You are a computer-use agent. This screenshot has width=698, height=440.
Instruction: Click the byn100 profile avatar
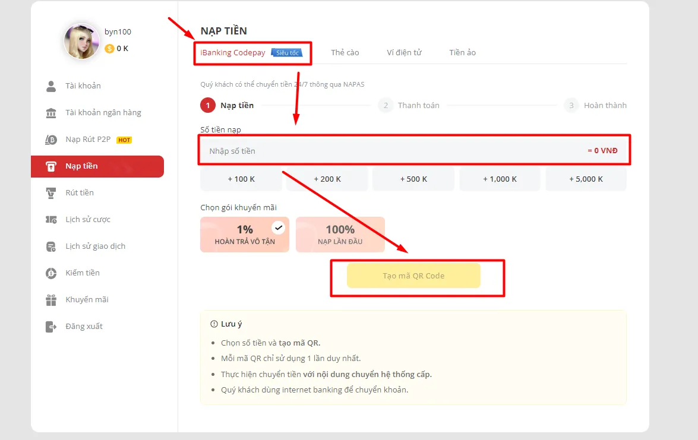coord(81,41)
